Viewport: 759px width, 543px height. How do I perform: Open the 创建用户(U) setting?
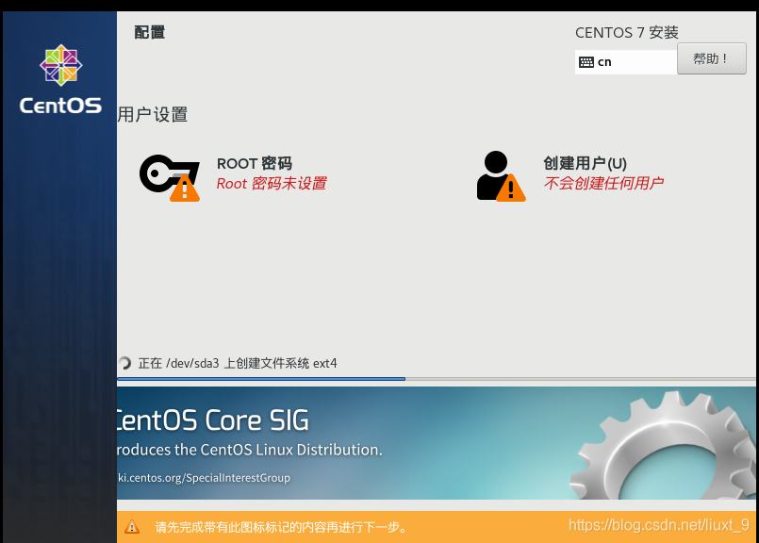pyautogui.click(x=570, y=176)
